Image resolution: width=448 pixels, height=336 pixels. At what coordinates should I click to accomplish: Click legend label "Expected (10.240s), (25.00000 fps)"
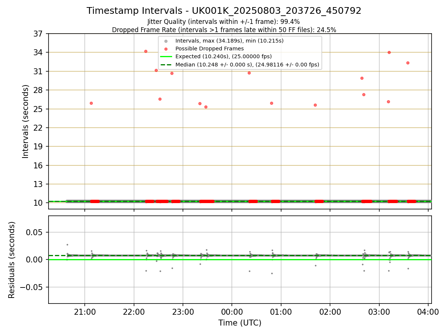[x=224, y=57]
